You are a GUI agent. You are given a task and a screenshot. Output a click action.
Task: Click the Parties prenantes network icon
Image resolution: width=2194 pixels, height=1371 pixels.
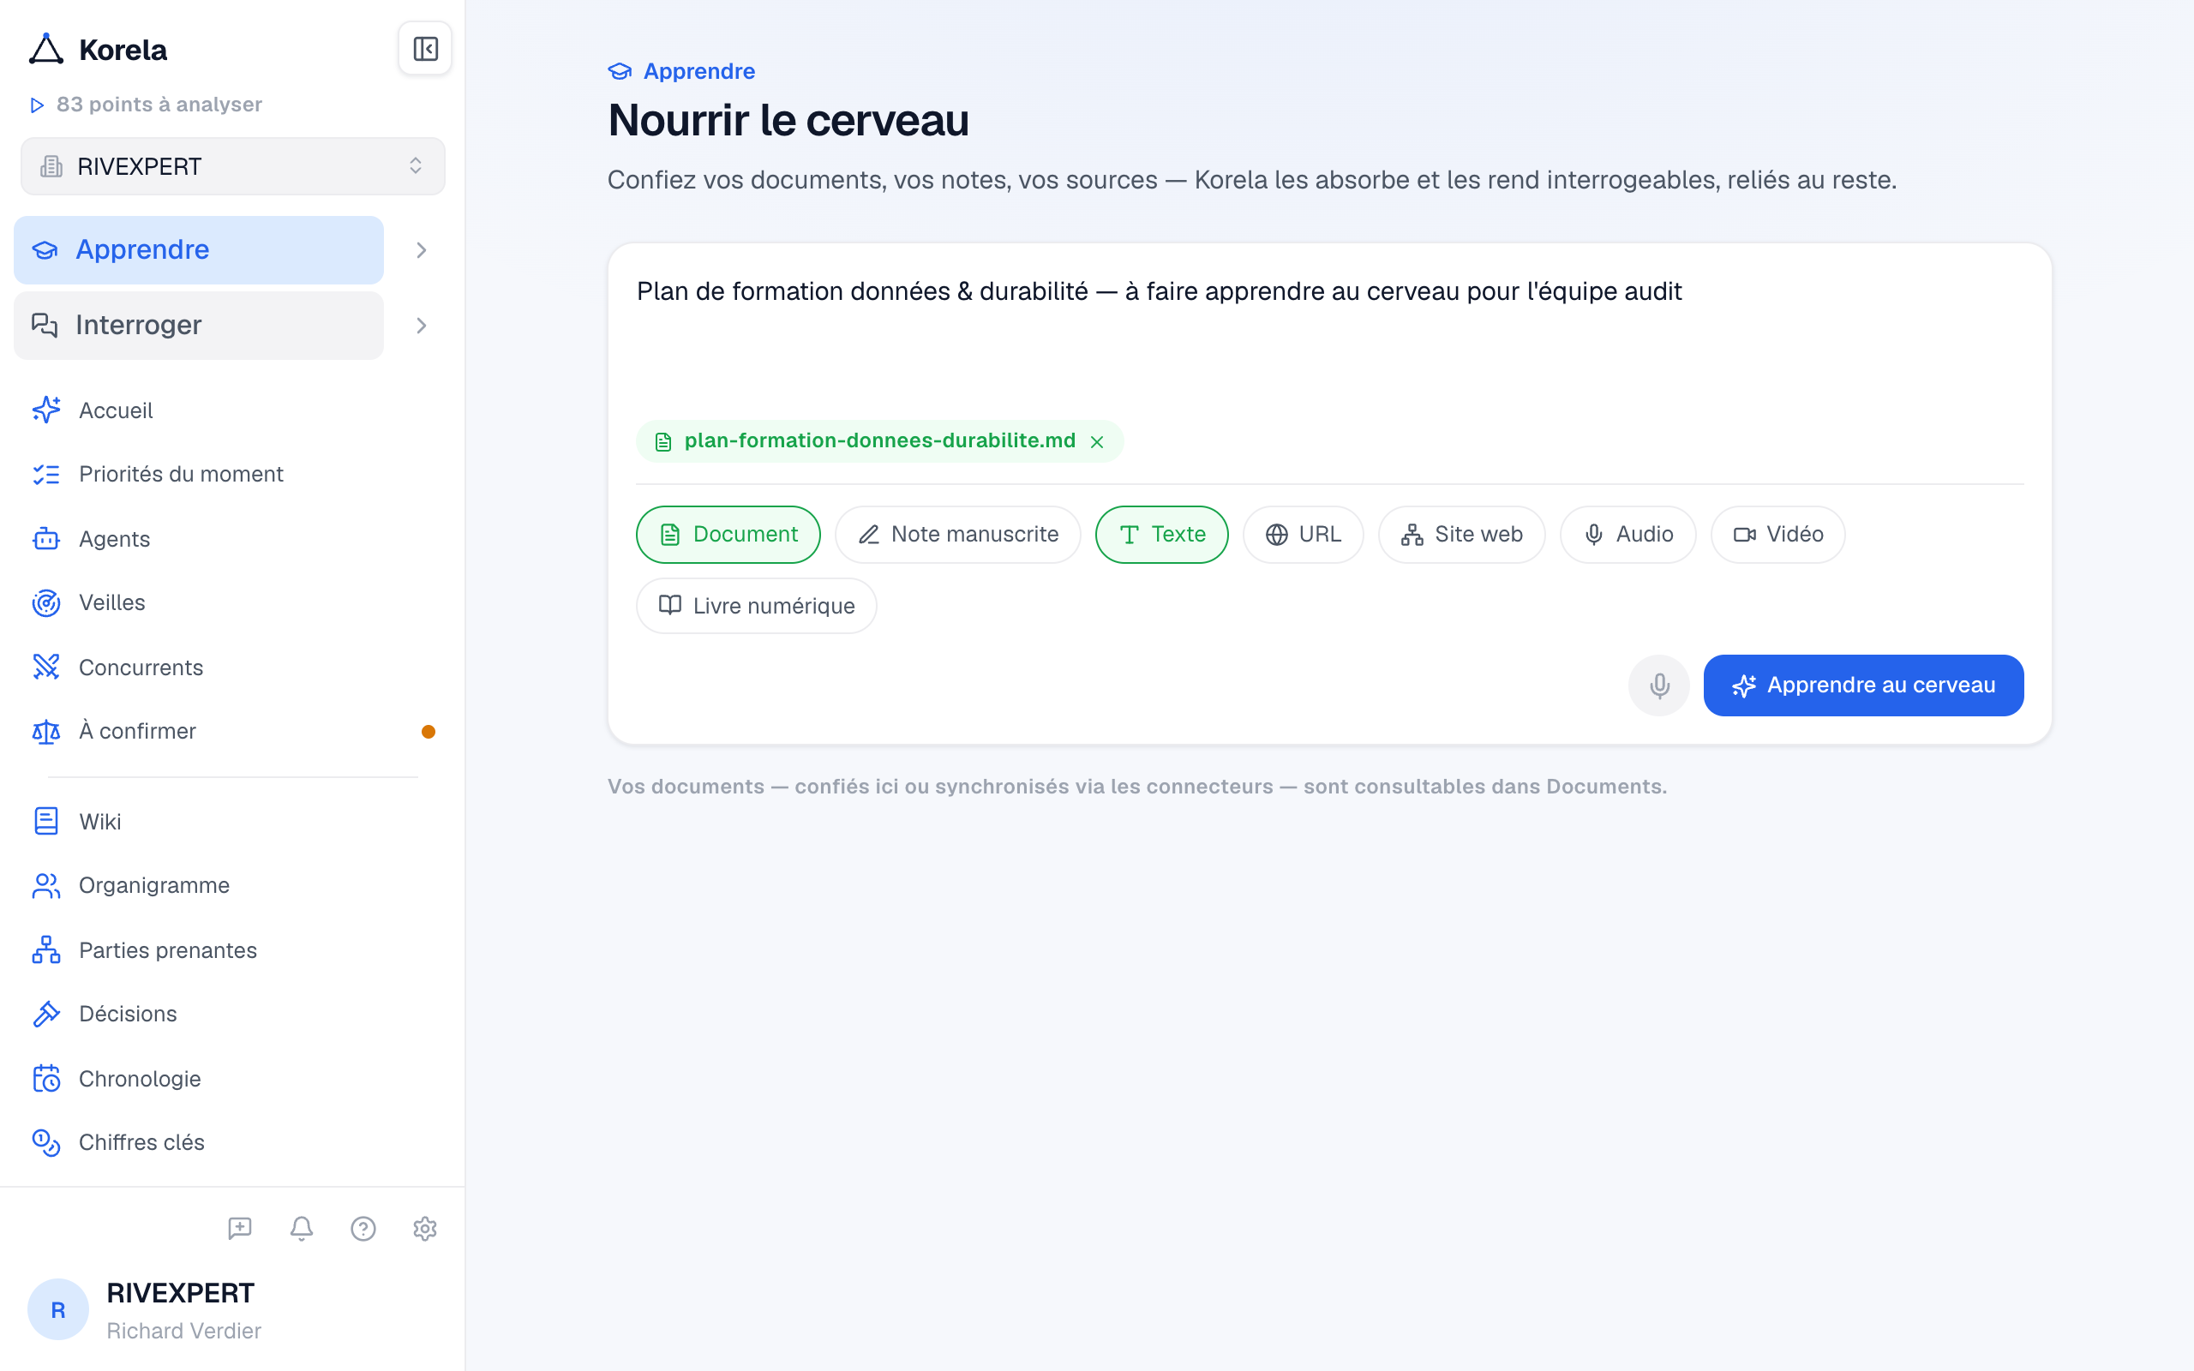tap(46, 950)
